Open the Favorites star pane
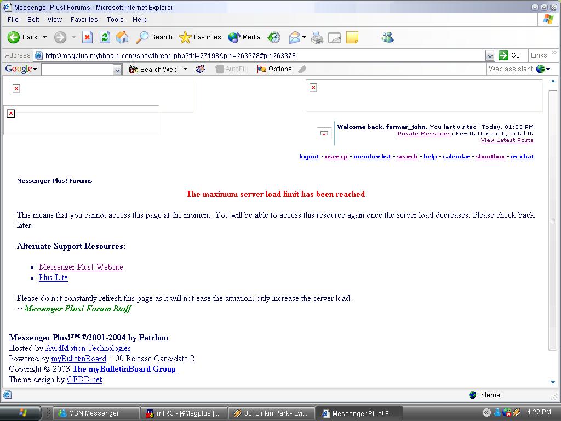Viewport: 561px width, 421px height. 199,37
